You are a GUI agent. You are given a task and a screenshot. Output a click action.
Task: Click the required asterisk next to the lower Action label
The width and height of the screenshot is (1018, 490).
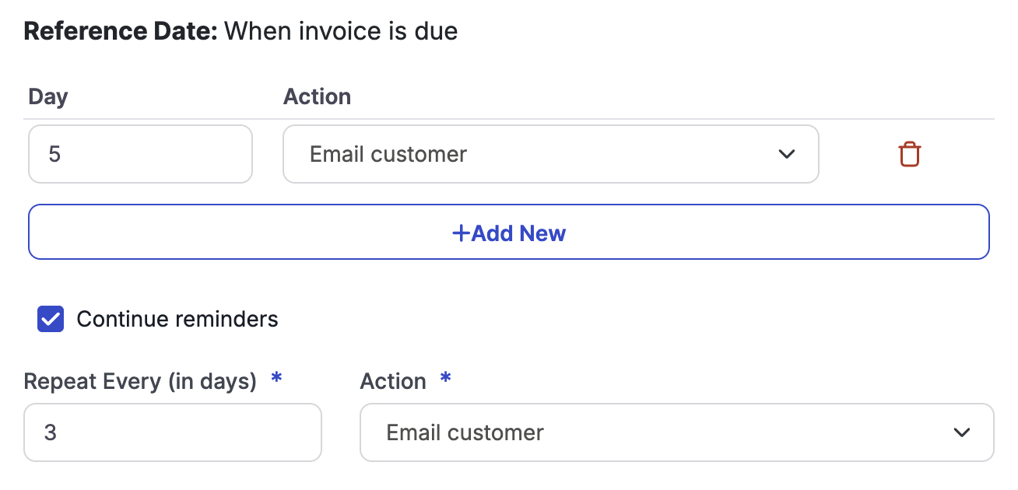(445, 378)
